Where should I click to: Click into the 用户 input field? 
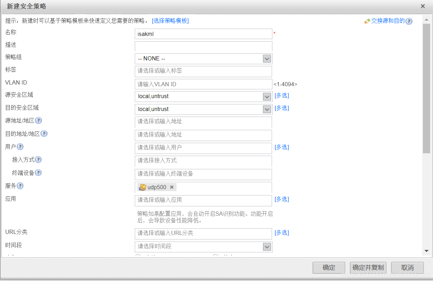click(204, 148)
